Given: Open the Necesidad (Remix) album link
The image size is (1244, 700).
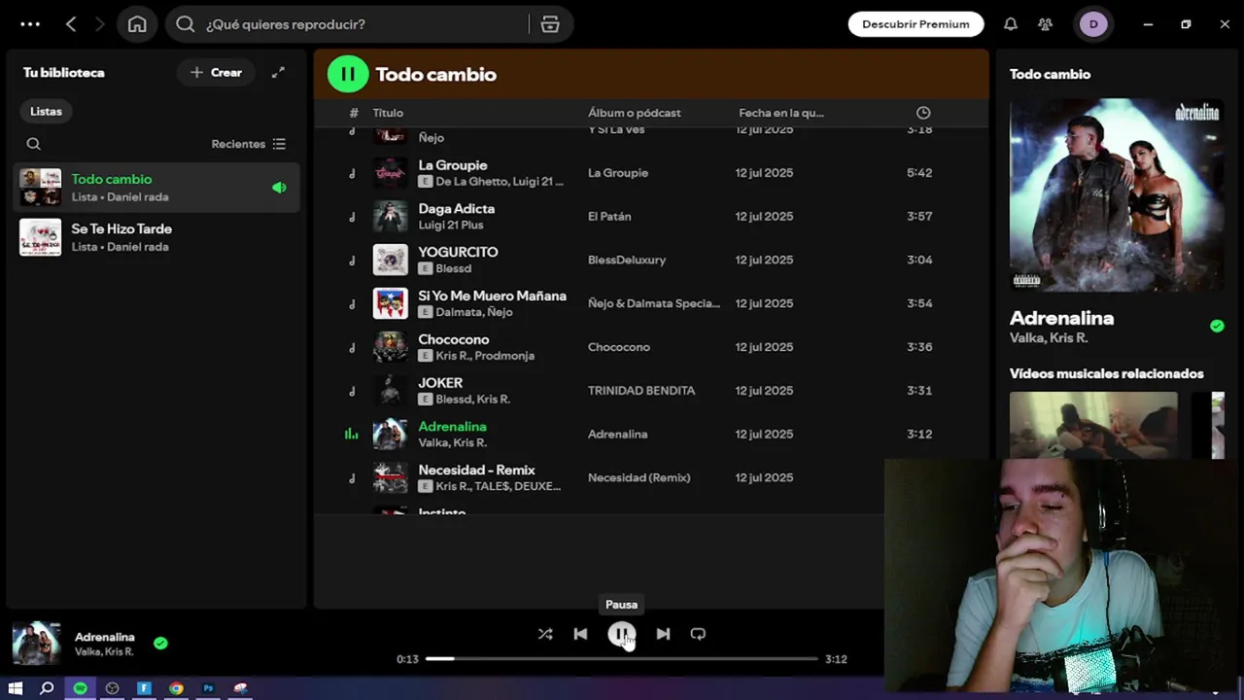Looking at the screenshot, I should tap(639, 478).
